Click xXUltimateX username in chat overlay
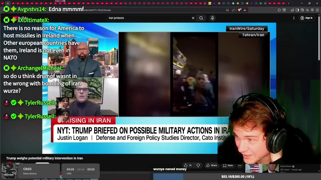Viewport: 321px width, 180px height. pos(33,20)
